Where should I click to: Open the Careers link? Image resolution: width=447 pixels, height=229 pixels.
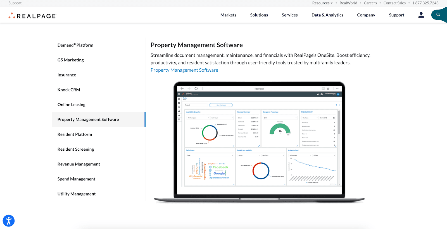(x=370, y=3)
